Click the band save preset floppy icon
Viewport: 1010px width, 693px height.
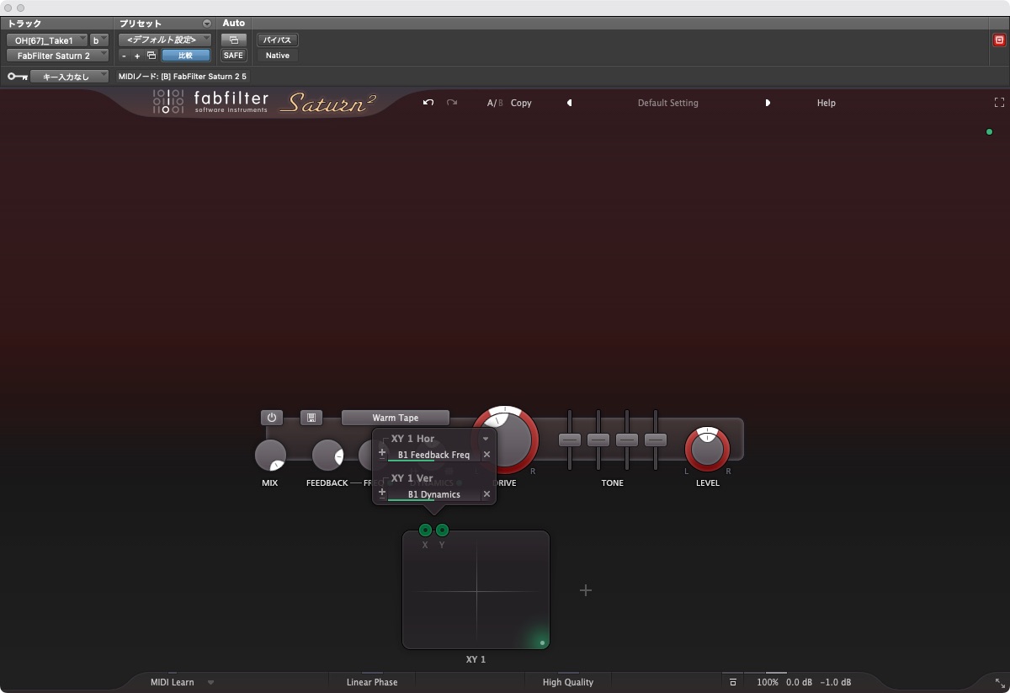tap(311, 418)
